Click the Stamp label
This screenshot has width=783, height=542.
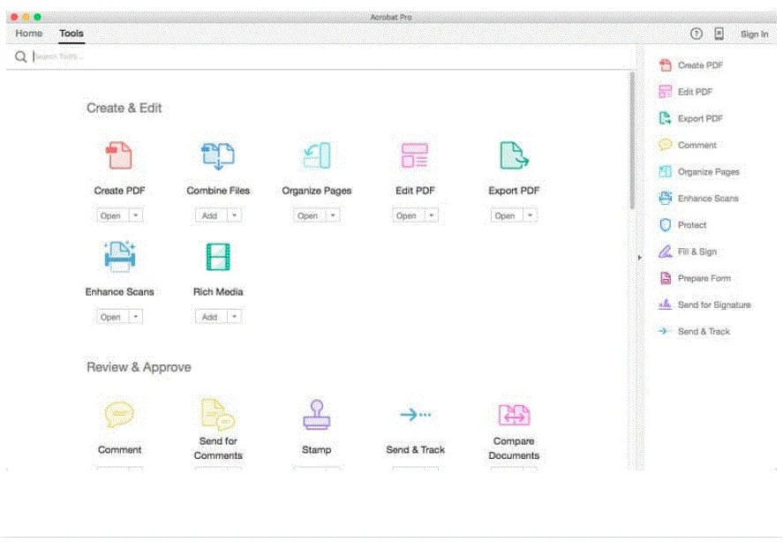coord(317,449)
